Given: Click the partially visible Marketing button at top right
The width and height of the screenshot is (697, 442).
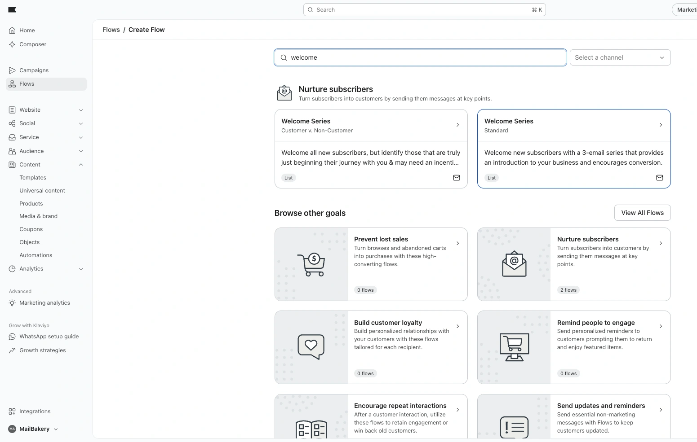Looking at the screenshot, I should [684, 10].
